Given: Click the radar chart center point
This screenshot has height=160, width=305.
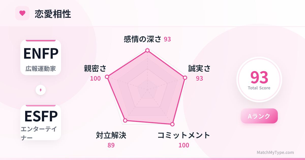Looking at the screenshot, I should click(x=147, y=90).
